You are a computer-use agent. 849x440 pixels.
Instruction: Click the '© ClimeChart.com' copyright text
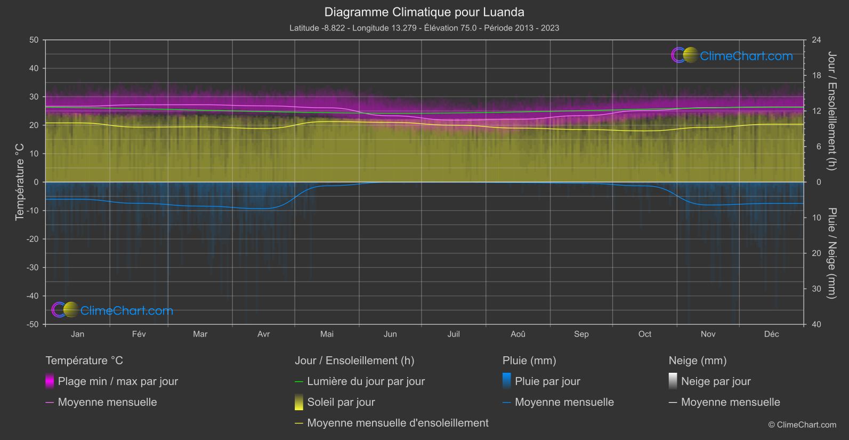tap(802, 425)
